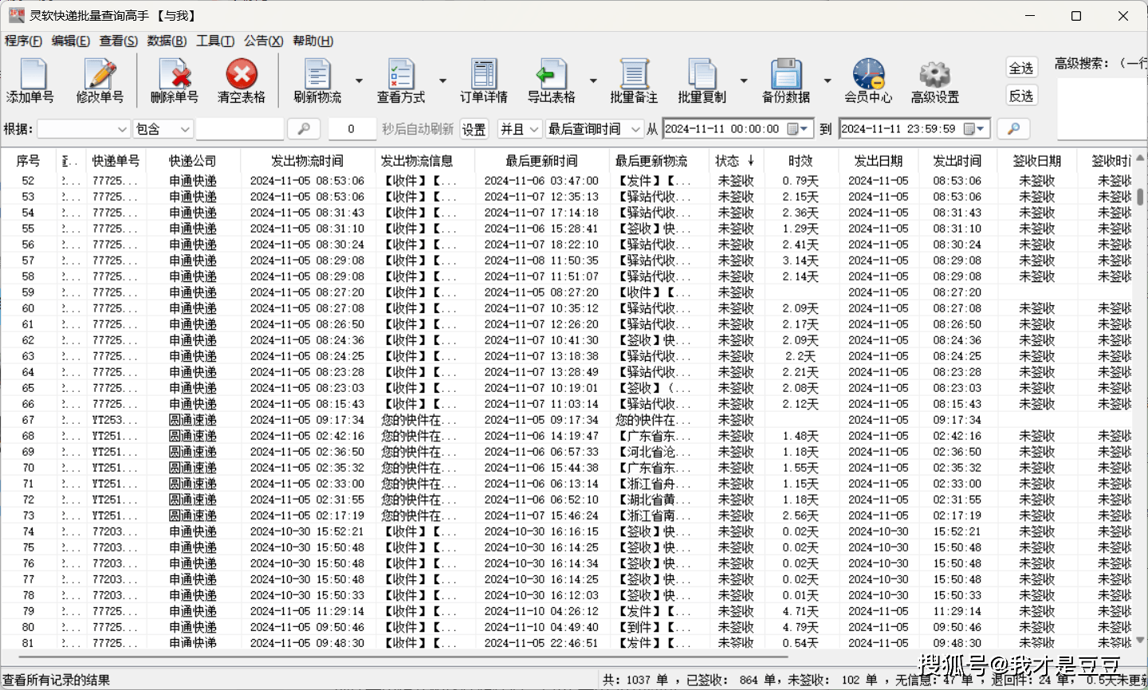Click time cell 2024-11-08 11:50:35
Viewport: 1148px width, 690px height.
[x=541, y=261]
